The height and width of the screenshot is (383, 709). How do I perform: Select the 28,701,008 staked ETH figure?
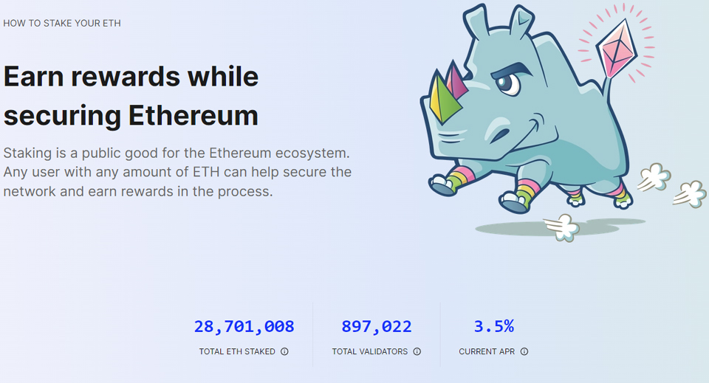(244, 326)
